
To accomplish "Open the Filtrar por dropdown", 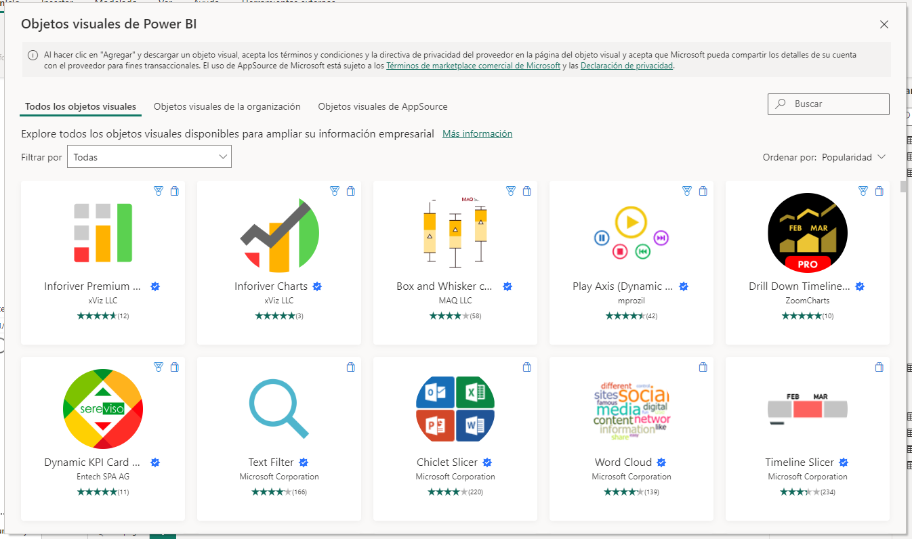I will pos(149,157).
